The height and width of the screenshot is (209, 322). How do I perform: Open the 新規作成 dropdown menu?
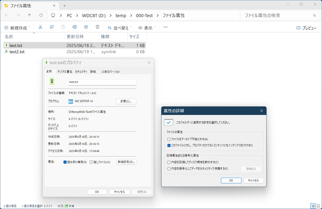pos(17,28)
